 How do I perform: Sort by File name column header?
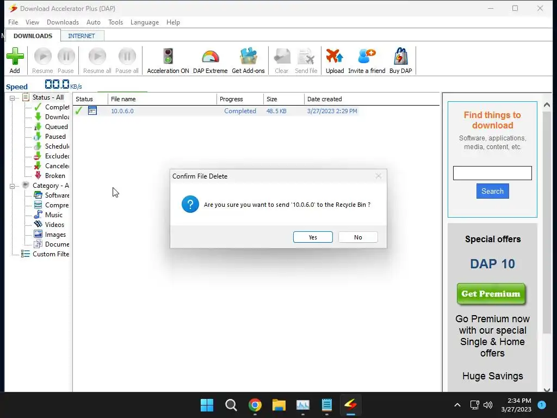tap(162, 99)
